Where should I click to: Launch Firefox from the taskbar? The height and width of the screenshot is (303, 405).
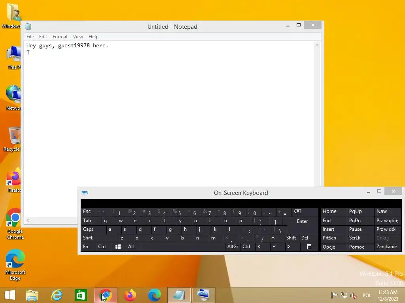130,295
